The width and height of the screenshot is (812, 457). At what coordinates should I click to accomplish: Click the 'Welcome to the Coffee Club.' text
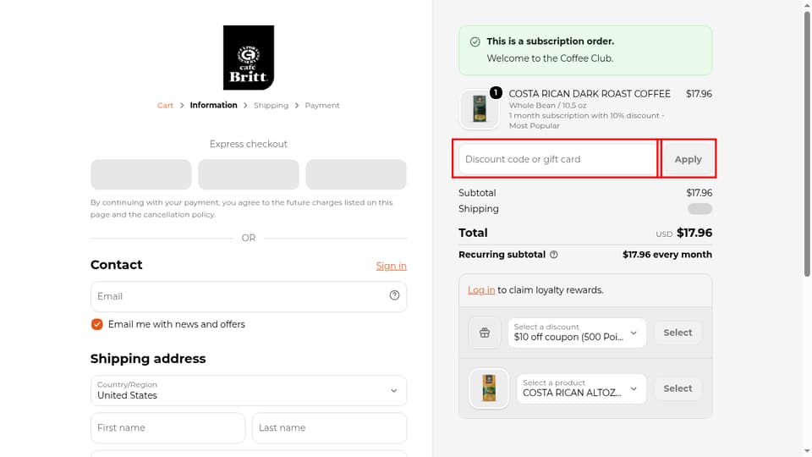point(550,58)
